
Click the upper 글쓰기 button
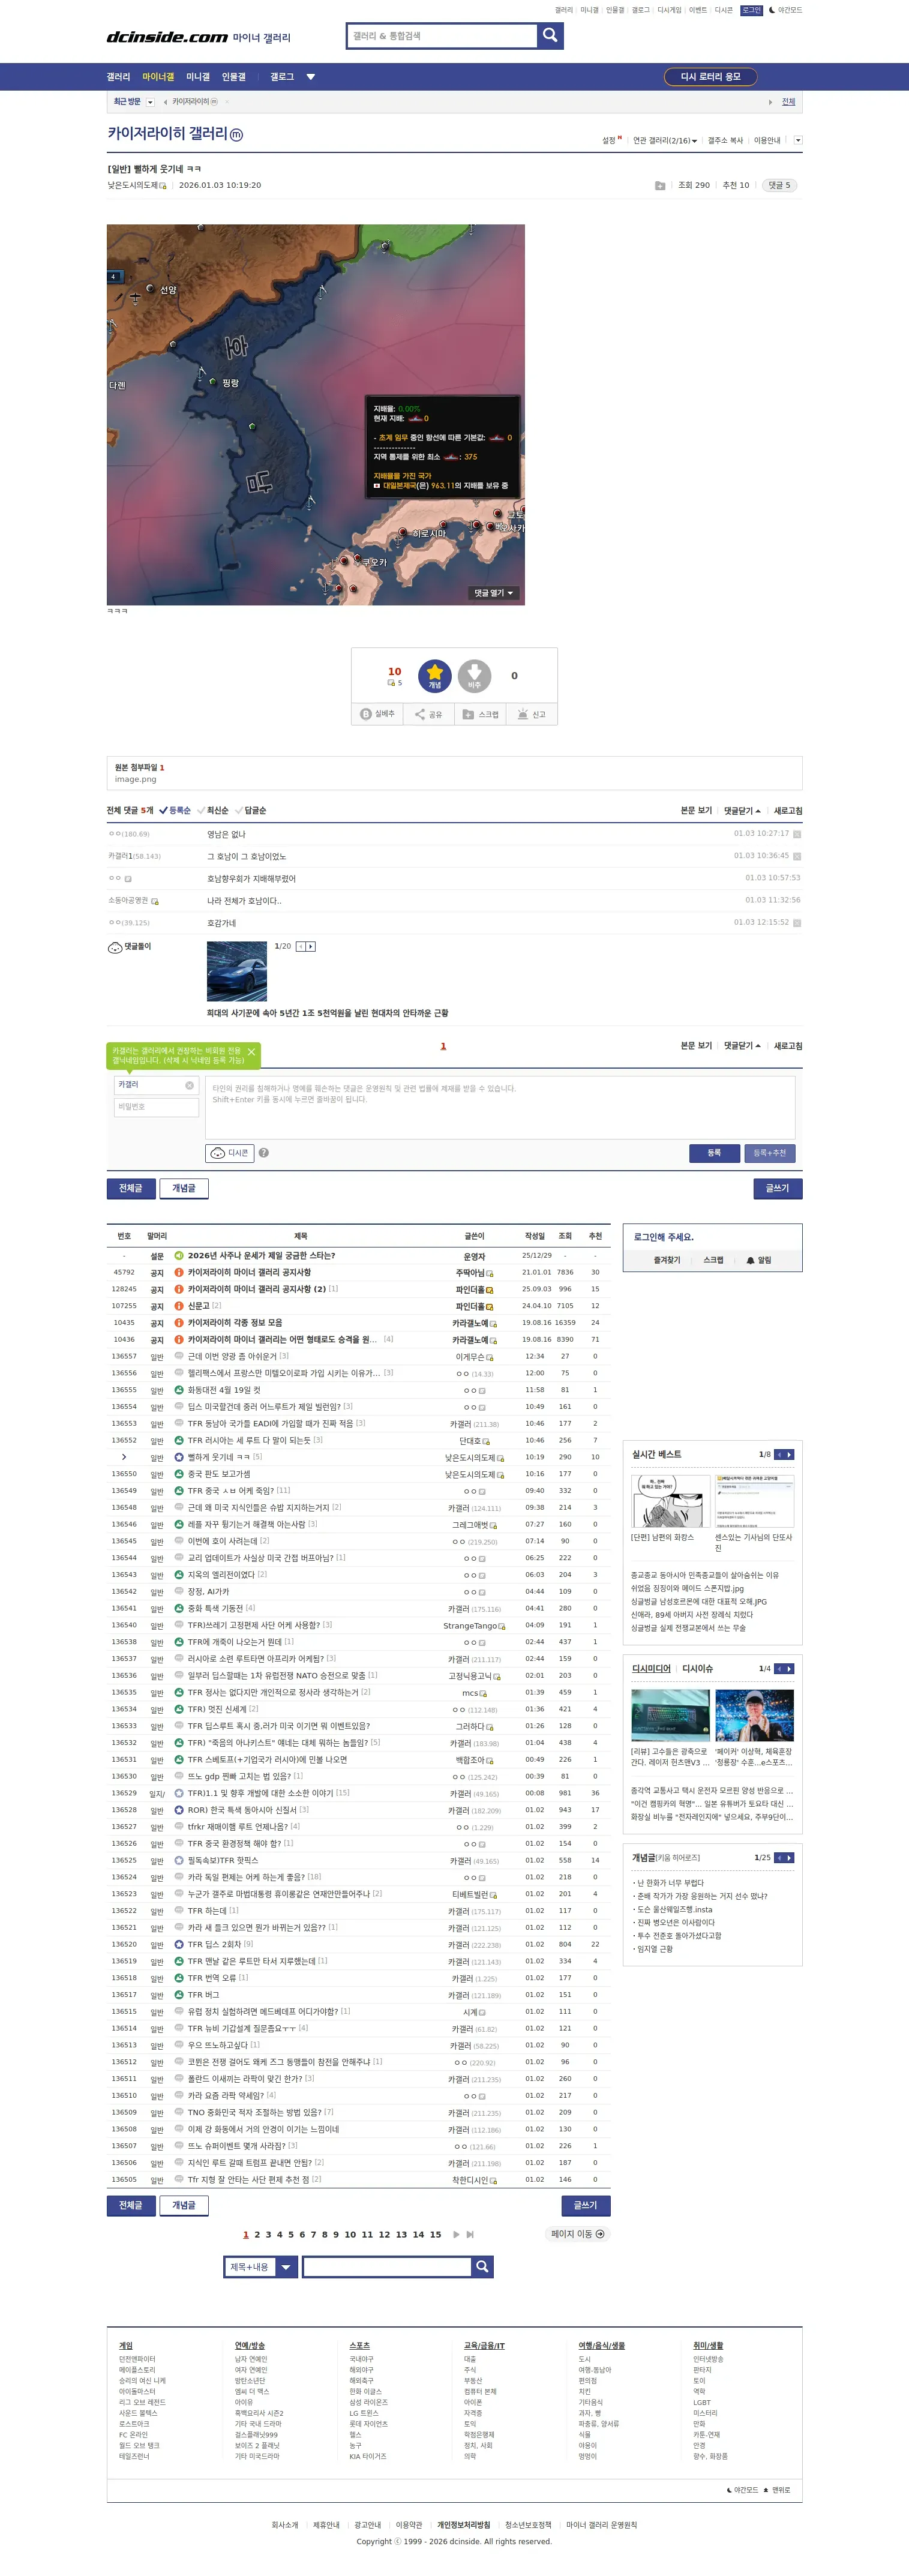tap(777, 1188)
